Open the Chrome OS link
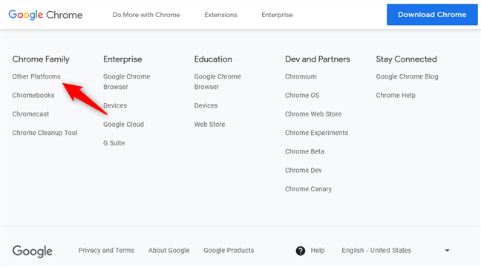The image size is (481, 267). 302,95
